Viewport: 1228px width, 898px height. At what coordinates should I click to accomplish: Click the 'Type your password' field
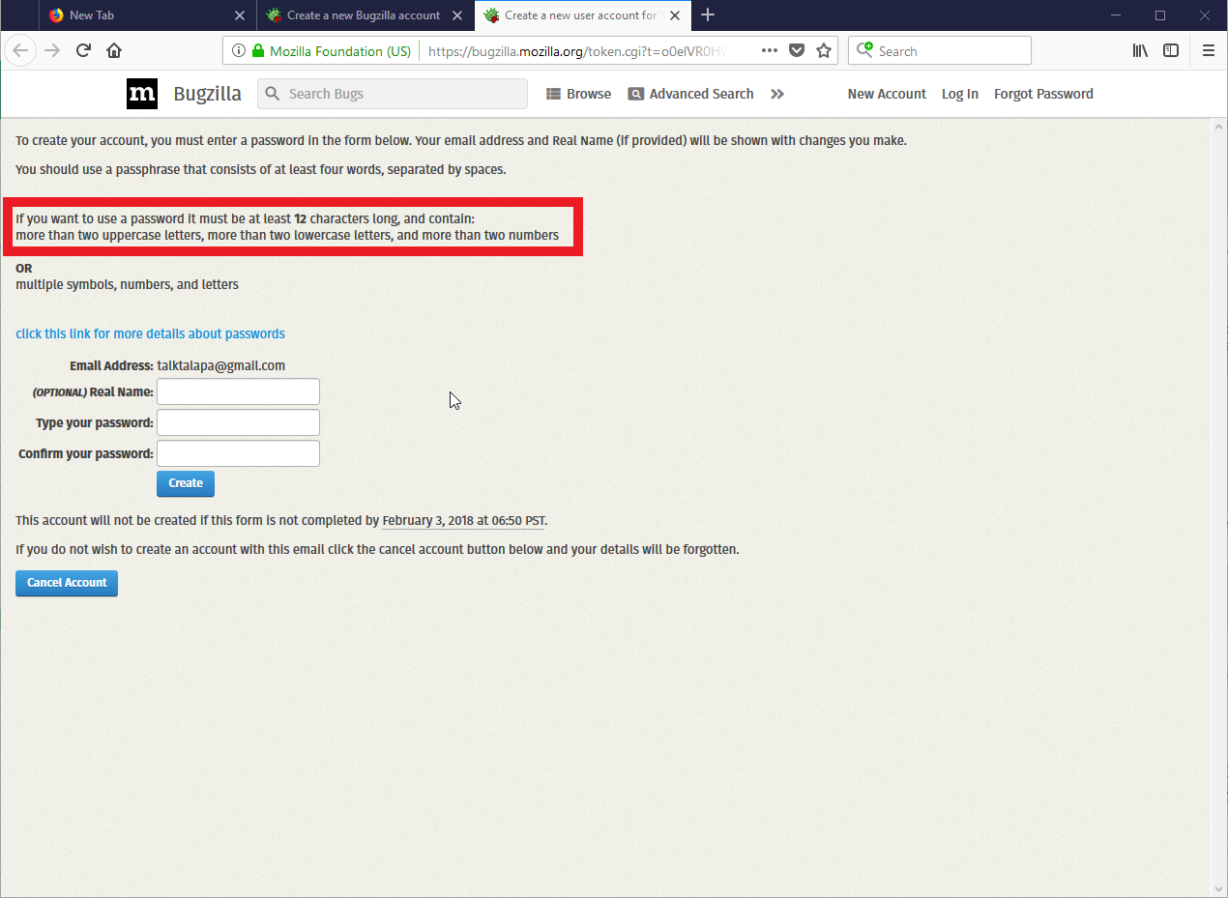(238, 422)
